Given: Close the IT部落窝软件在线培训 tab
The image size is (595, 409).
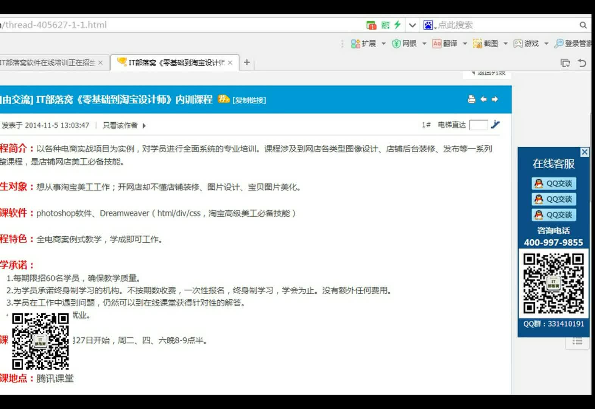Looking at the screenshot, I should (100, 62).
